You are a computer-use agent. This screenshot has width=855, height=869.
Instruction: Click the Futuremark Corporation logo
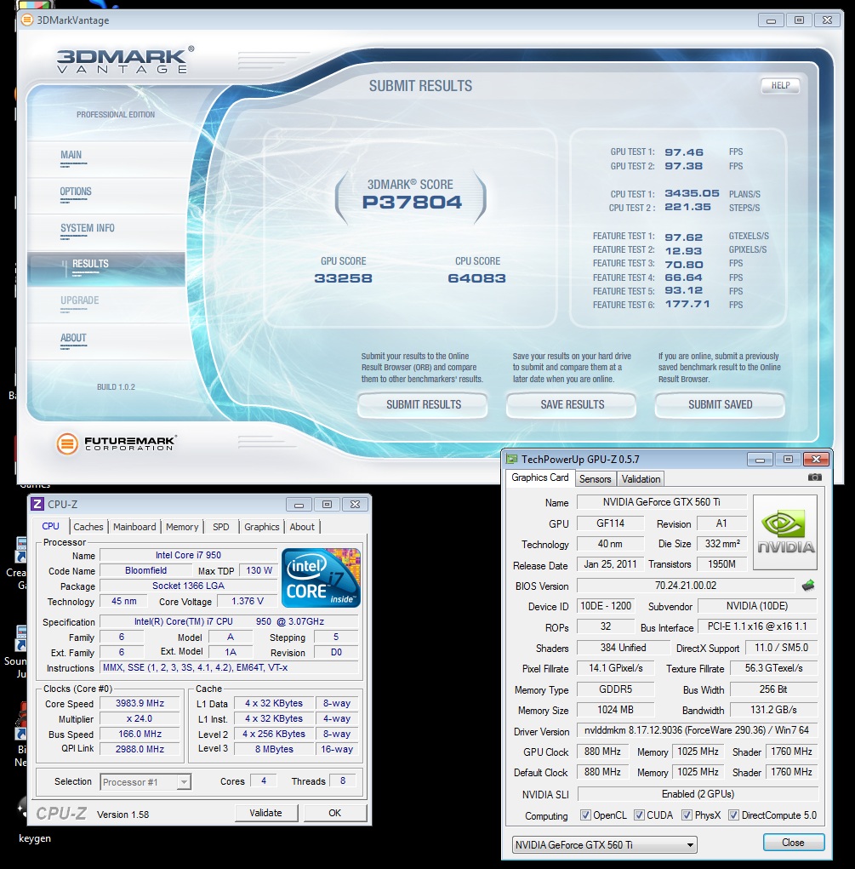point(117,443)
